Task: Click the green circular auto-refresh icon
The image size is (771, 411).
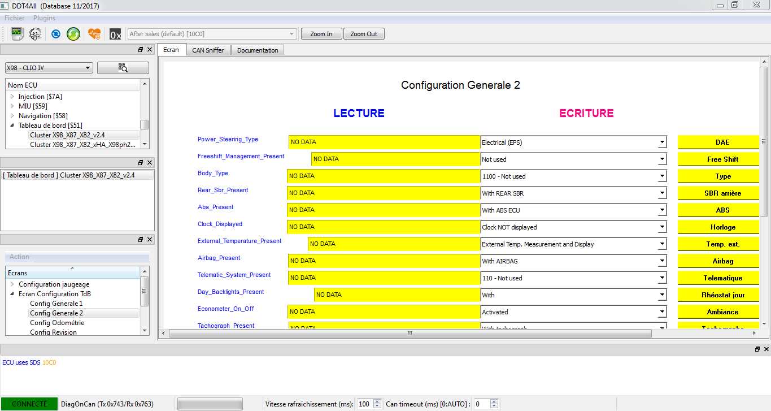Action: [73, 34]
